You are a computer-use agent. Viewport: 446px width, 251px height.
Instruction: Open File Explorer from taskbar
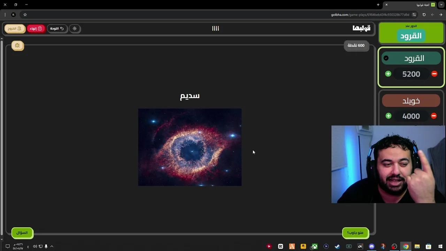pyautogui.click(x=417, y=246)
